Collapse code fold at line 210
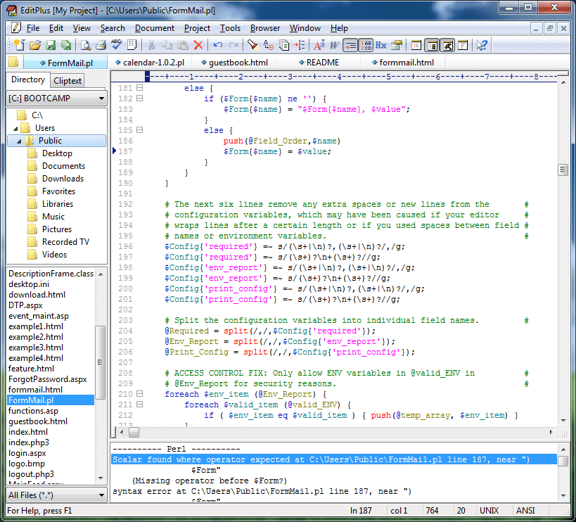The image size is (576, 522). click(x=139, y=394)
